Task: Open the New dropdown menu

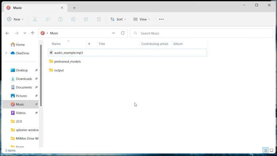Action: point(15,19)
